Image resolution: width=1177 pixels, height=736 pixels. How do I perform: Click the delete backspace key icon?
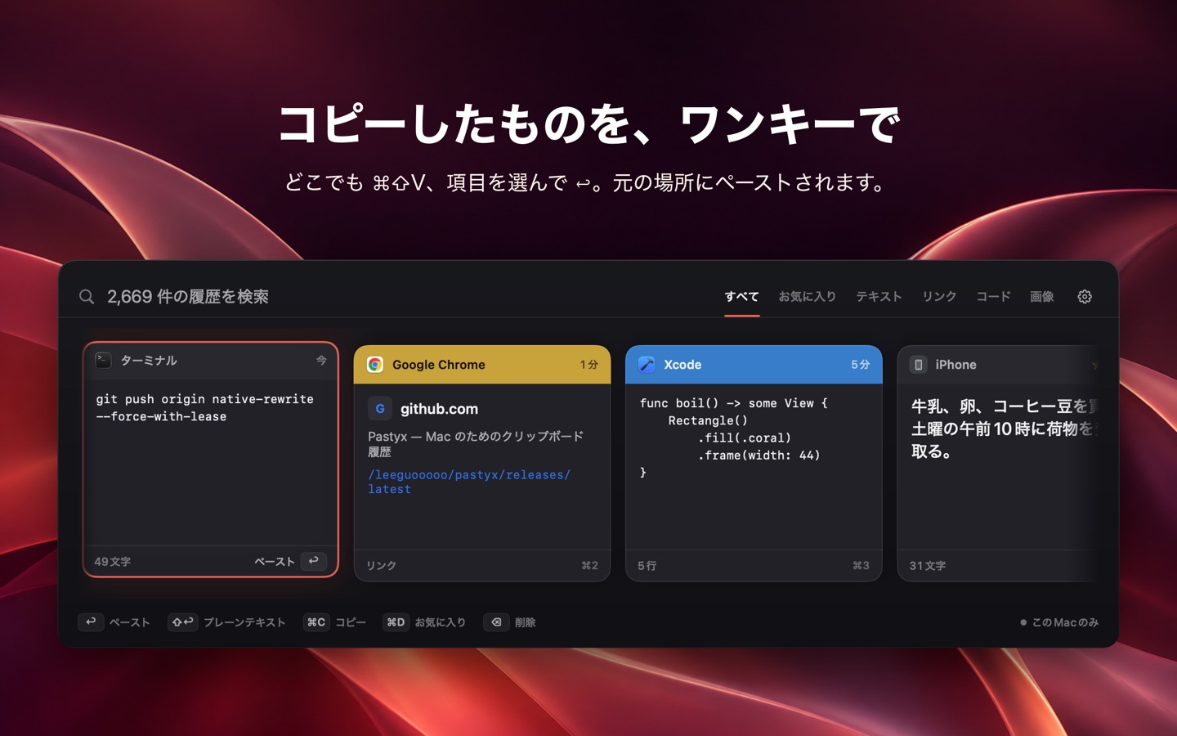[x=496, y=622]
